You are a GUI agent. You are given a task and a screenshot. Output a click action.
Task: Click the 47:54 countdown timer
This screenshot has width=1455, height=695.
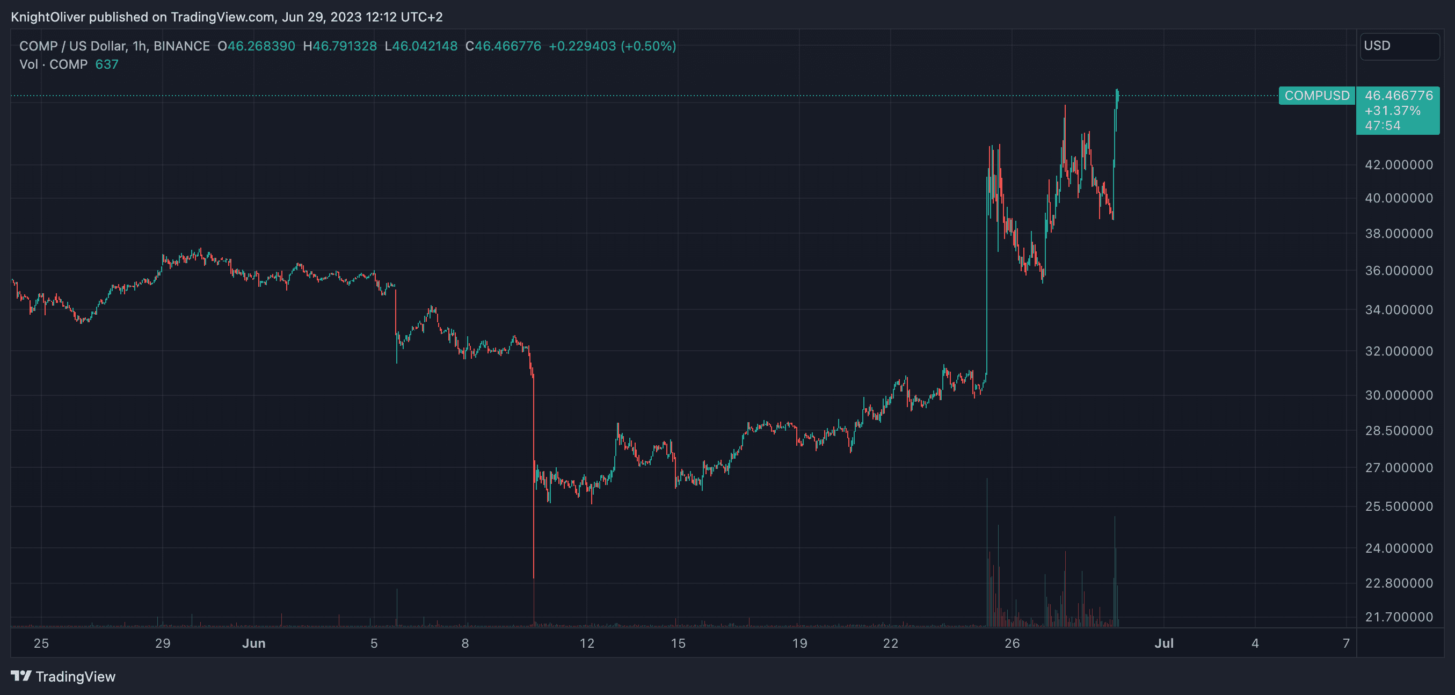(x=1382, y=126)
